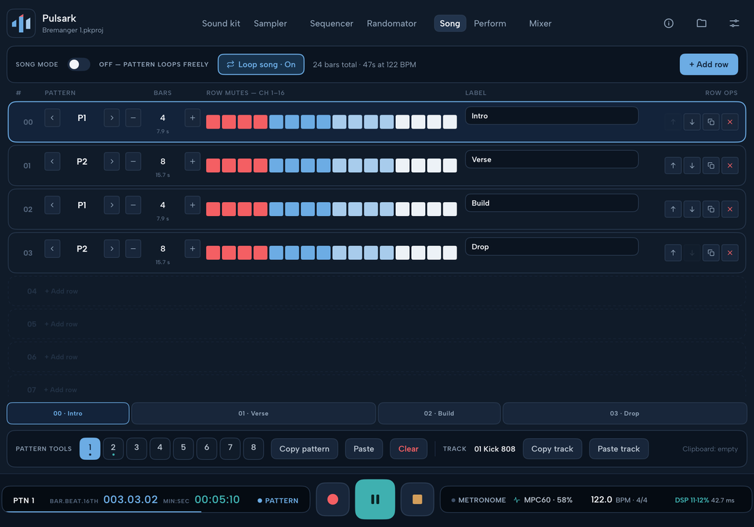Viewport: 754px width, 527px height.
Task: Click Paste track button
Action: [x=619, y=449]
